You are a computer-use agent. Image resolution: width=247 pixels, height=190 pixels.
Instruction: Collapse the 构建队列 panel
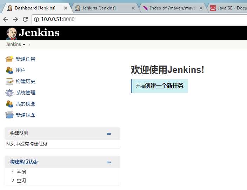pos(109,134)
